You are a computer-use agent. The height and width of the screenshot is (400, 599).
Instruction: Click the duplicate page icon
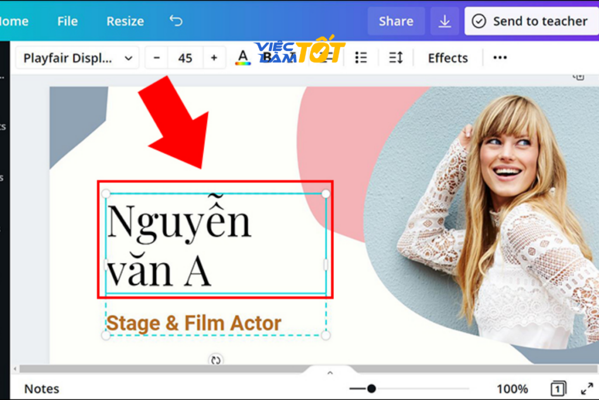pos(579,77)
